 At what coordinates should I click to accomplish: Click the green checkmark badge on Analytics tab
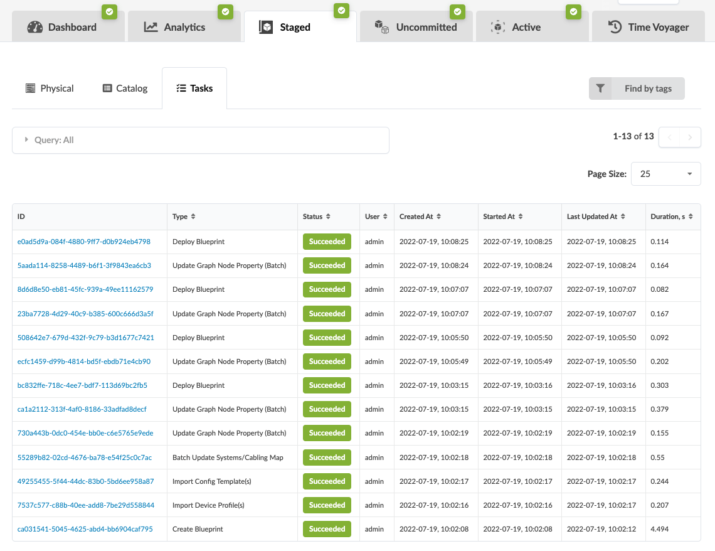coord(225,11)
